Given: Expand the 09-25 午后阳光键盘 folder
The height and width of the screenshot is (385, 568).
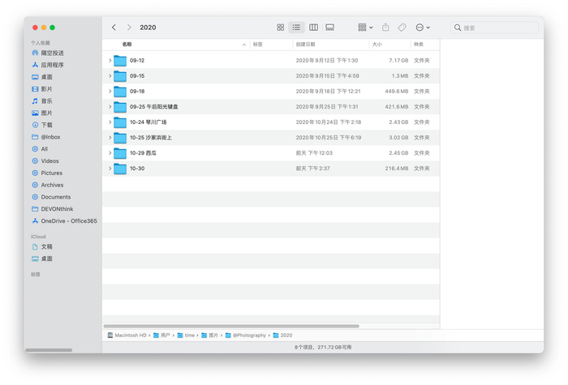Looking at the screenshot, I should pos(110,107).
